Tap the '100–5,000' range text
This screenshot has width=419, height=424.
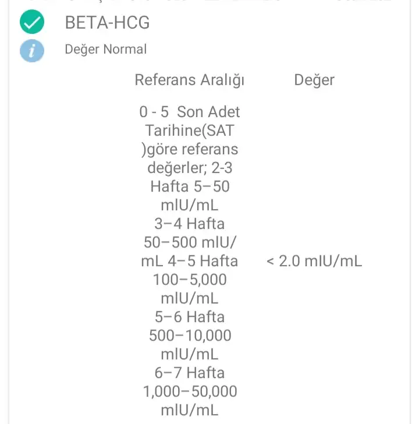coord(190,280)
